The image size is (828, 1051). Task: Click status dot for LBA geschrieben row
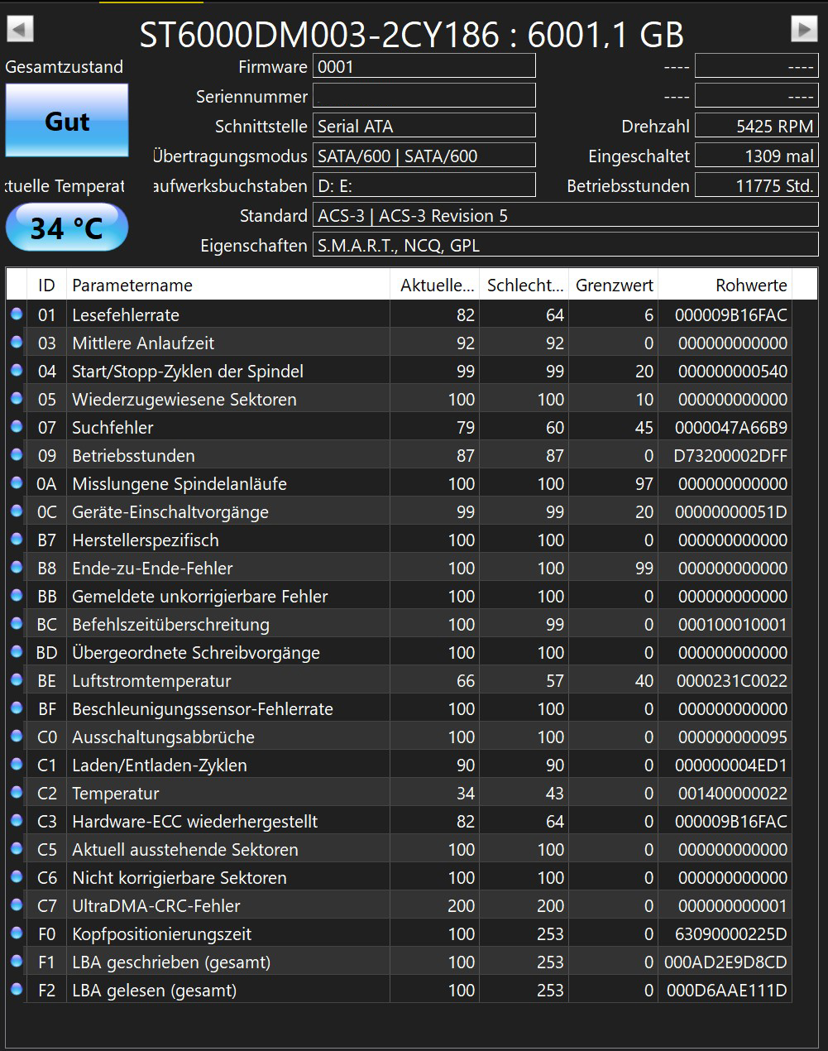point(16,961)
